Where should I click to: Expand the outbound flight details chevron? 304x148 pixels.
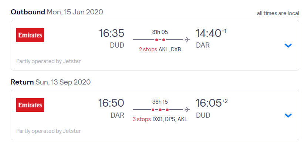(288, 45)
